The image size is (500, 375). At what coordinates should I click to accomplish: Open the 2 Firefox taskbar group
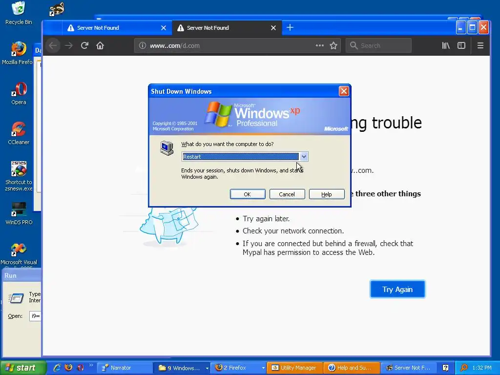click(x=238, y=368)
